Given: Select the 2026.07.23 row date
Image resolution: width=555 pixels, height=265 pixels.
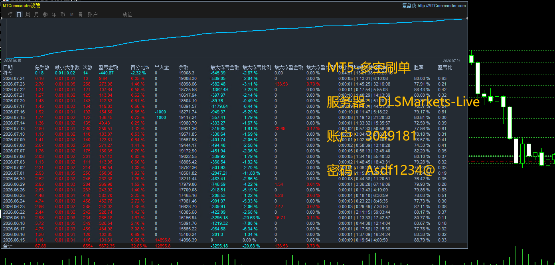Looking at the screenshot, I should coord(14,84).
